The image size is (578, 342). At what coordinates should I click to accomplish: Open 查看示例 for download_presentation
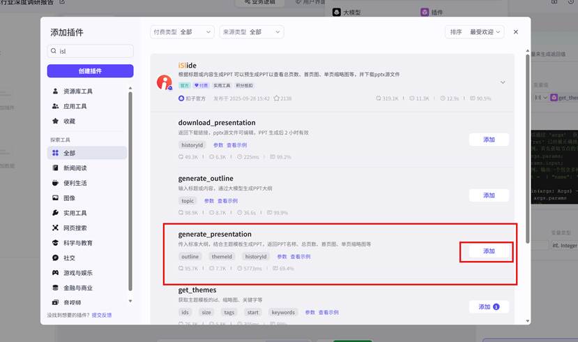click(236, 145)
